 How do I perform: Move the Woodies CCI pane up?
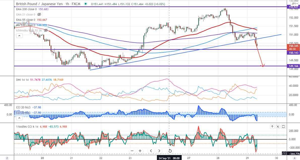tap(272, 126)
